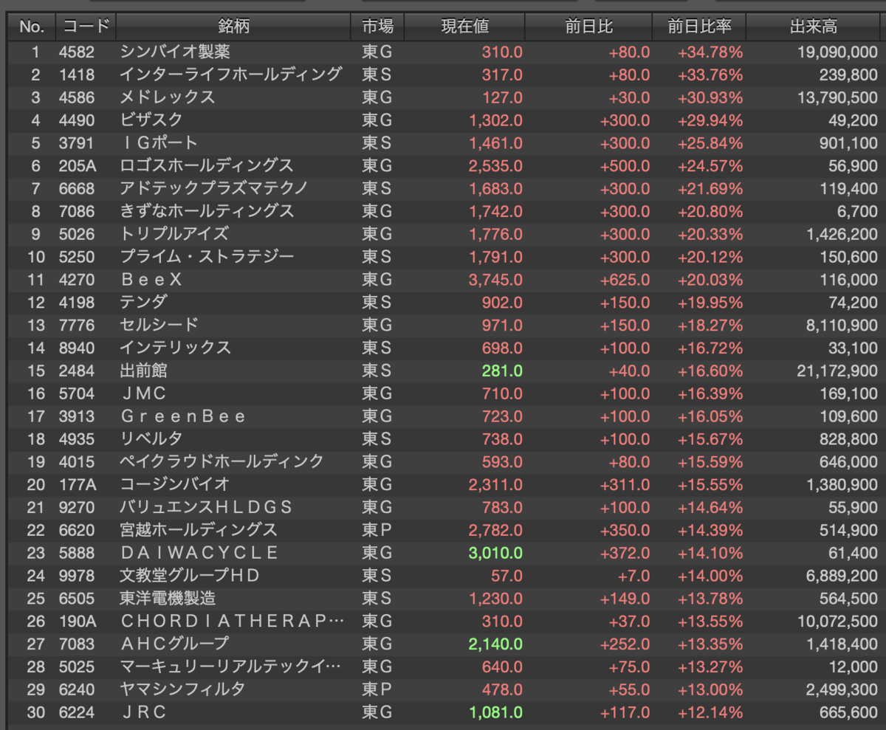Sort by the コード column header
This screenshot has height=730, width=886.
pyautogui.click(x=86, y=27)
